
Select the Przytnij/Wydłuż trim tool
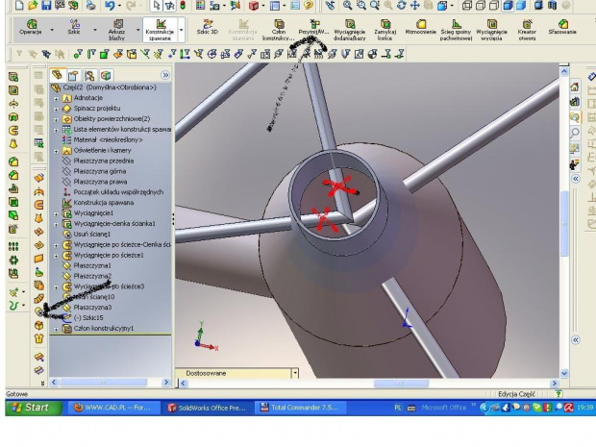(x=314, y=29)
